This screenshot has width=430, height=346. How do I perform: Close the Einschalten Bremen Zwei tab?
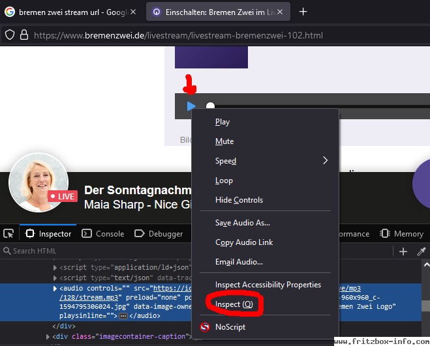pyautogui.click(x=280, y=12)
